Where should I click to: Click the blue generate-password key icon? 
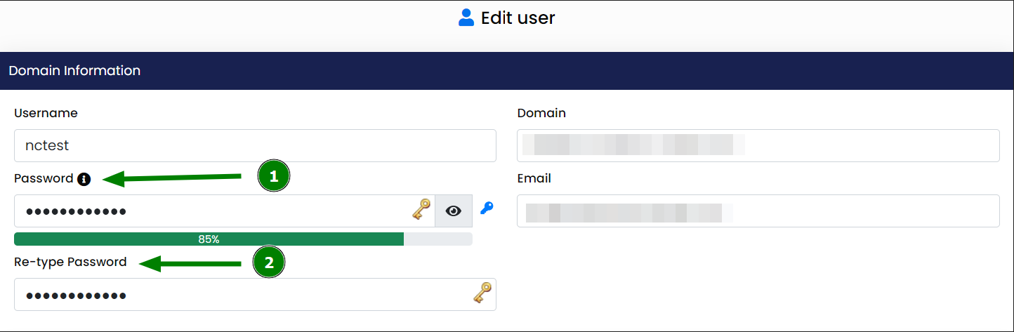pyautogui.click(x=487, y=208)
